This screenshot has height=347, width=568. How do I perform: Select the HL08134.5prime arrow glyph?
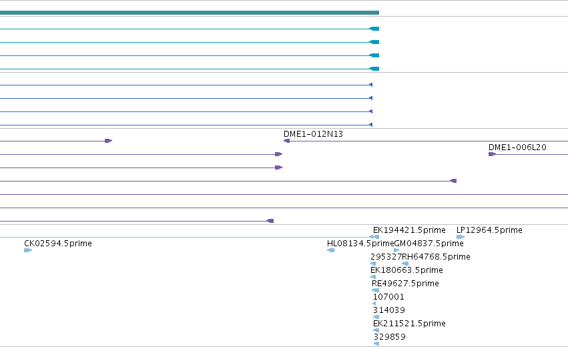[x=331, y=250]
